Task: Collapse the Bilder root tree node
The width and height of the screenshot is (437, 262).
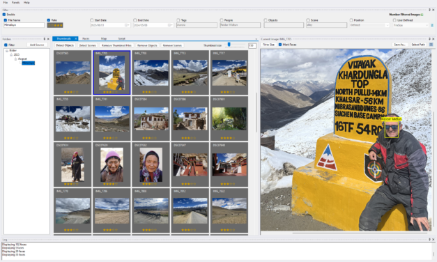Action: [7, 51]
